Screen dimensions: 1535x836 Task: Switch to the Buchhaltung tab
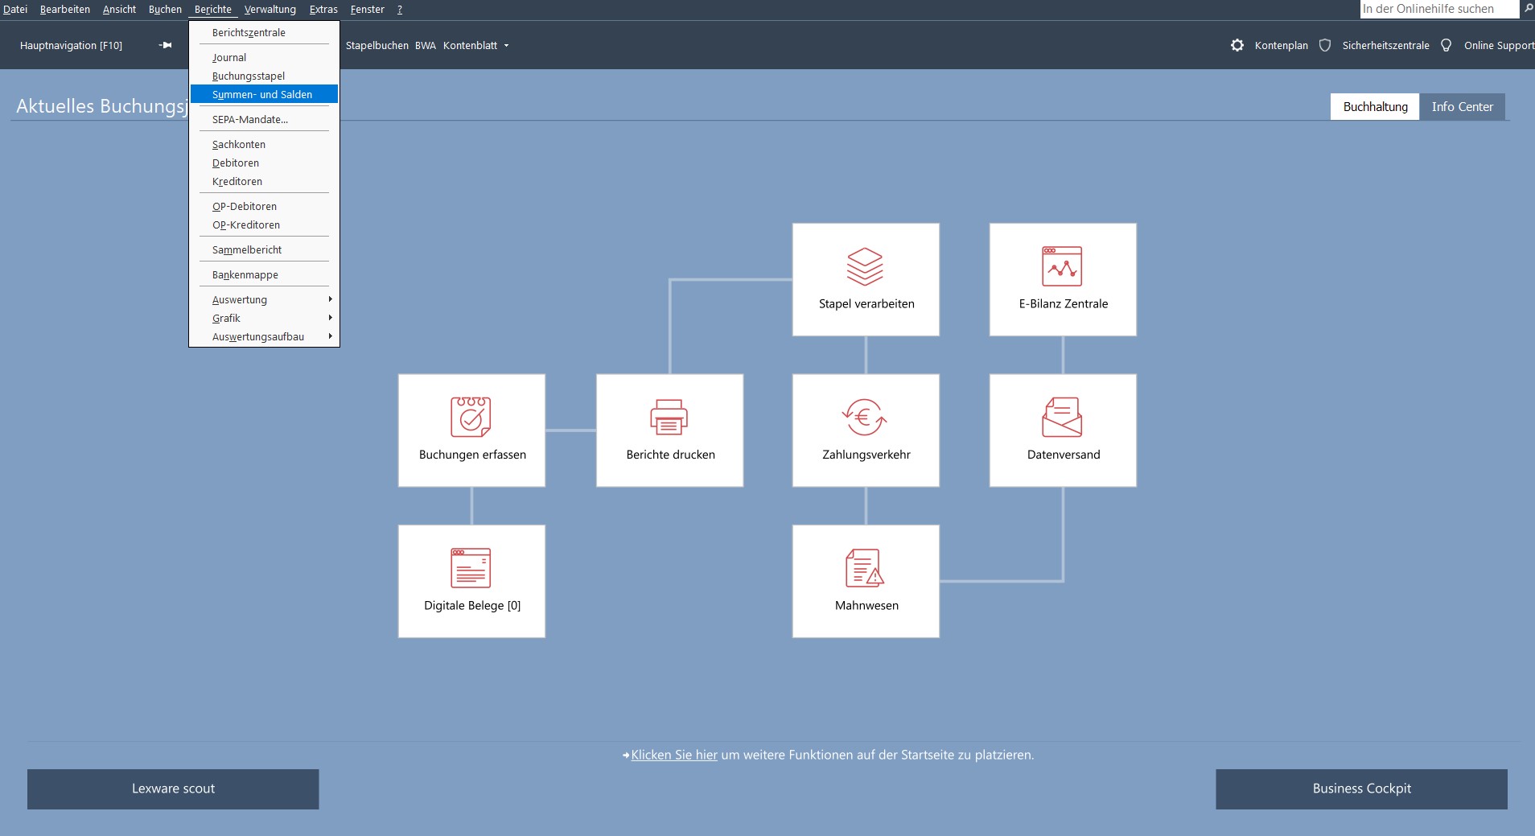coord(1375,106)
